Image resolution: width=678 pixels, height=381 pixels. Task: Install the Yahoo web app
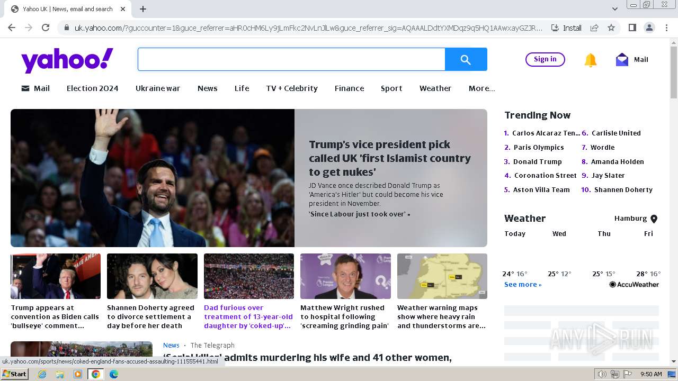tap(566, 28)
